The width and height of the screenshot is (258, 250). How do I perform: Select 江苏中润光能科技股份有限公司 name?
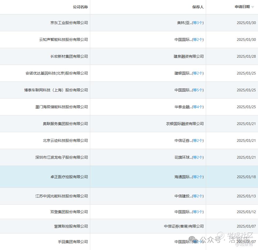[62, 196]
